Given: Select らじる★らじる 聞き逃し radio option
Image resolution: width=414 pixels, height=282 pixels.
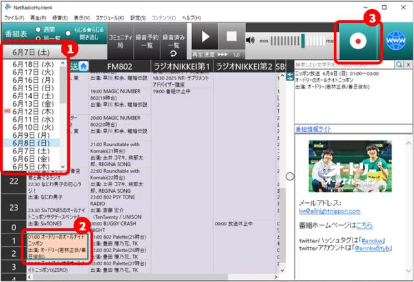Looking at the screenshot, I should coord(68,33).
